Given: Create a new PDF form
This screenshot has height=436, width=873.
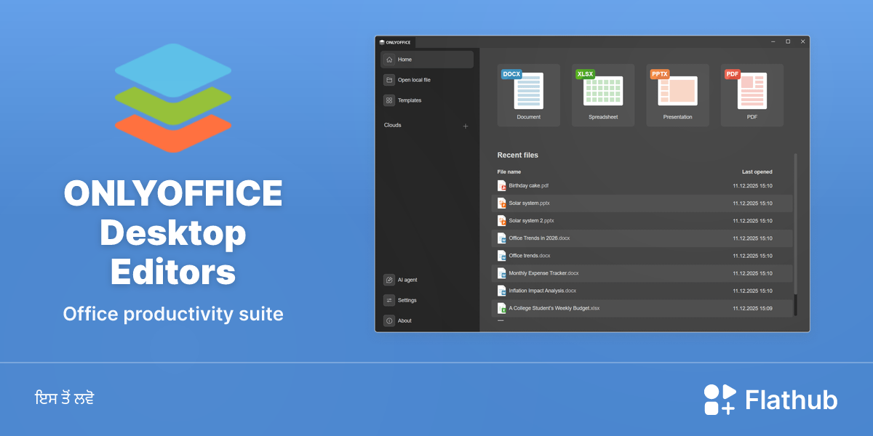Looking at the screenshot, I should (752, 95).
